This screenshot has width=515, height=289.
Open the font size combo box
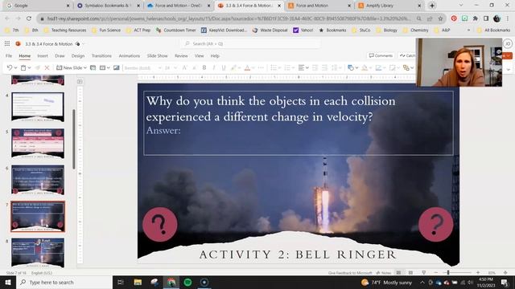170,67
